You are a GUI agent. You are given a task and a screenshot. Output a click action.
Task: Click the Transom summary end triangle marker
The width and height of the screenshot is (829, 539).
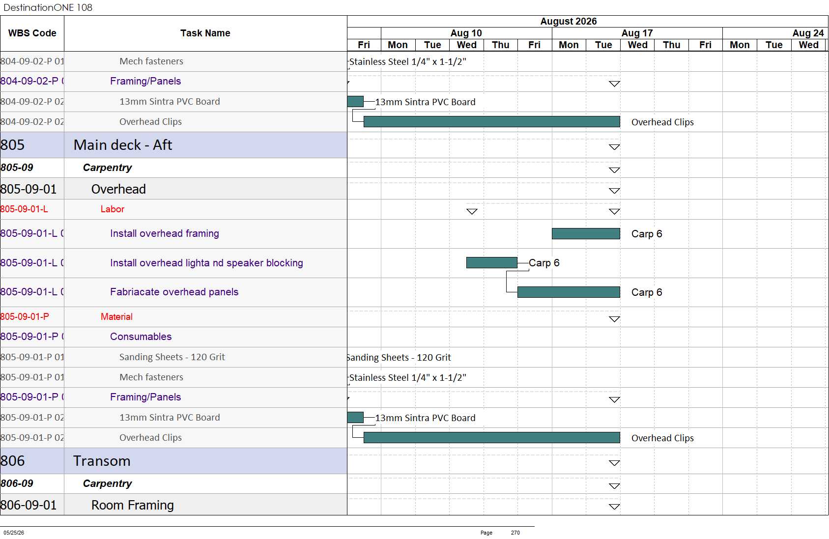(x=614, y=463)
